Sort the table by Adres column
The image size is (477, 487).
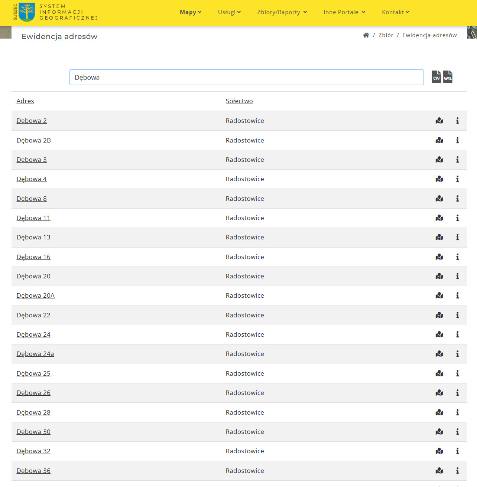[x=25, y=101]
